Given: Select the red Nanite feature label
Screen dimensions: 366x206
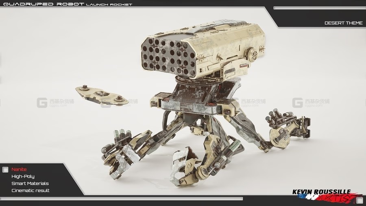Looking at the screenshot, I should click(19, 169).
